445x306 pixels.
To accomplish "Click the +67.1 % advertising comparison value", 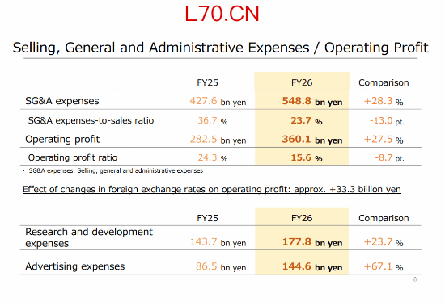I will coord(384,266).
